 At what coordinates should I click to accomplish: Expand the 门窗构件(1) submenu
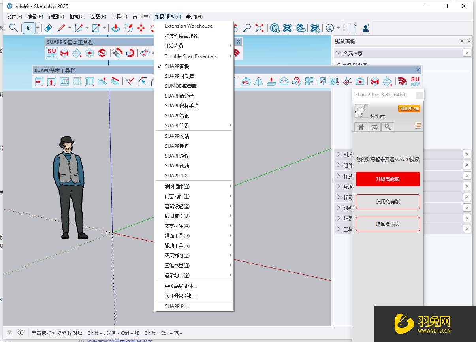(194, 196)
